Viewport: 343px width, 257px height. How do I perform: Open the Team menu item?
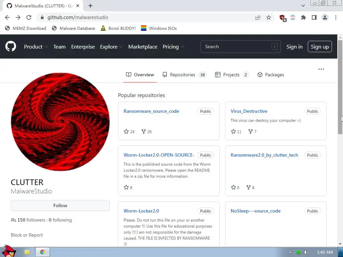tap(60, 47)
